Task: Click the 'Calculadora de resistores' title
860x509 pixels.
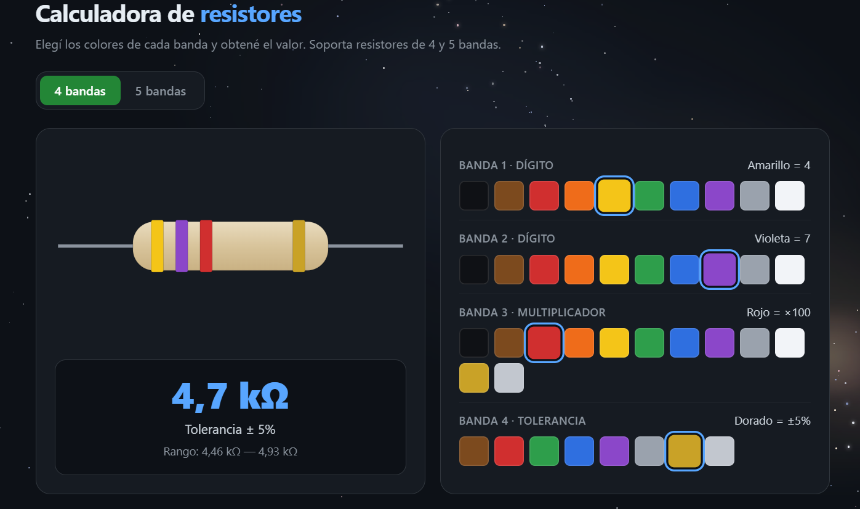Action: [x=169, y=14]
